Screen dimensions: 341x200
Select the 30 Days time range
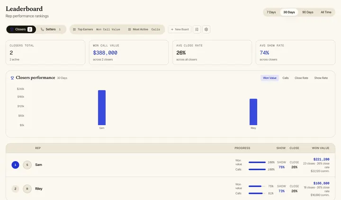point(289,12)
